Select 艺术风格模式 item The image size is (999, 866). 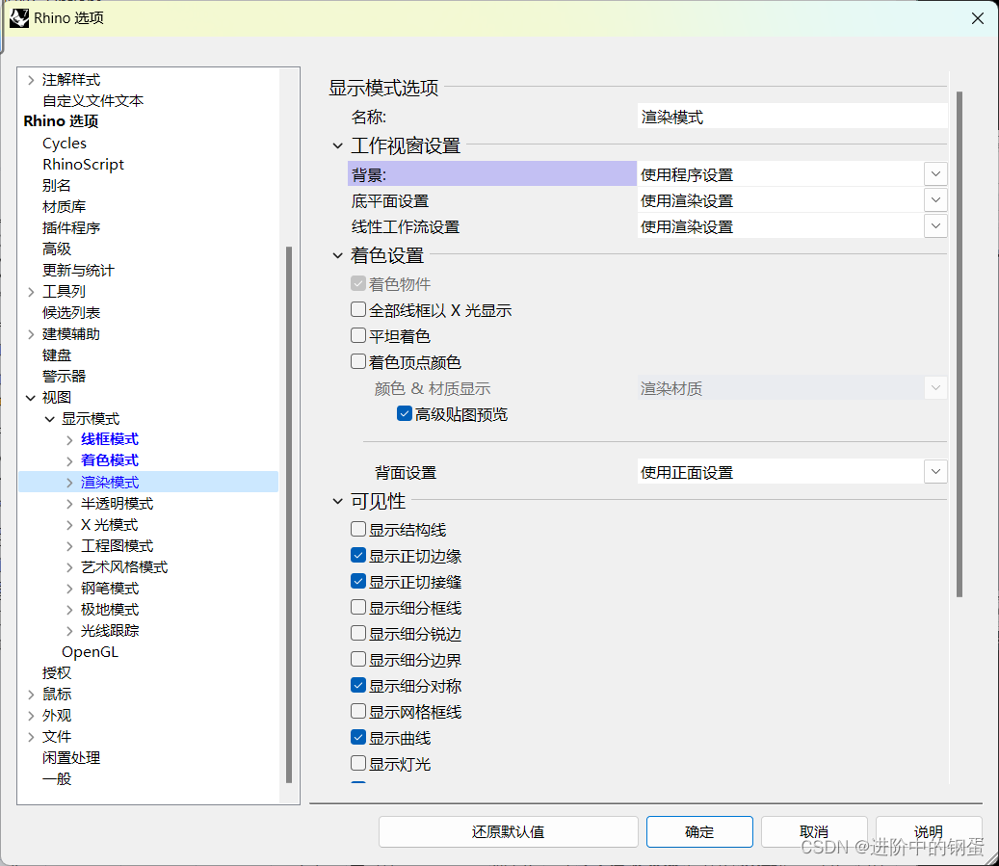click(x=124, y=567)
